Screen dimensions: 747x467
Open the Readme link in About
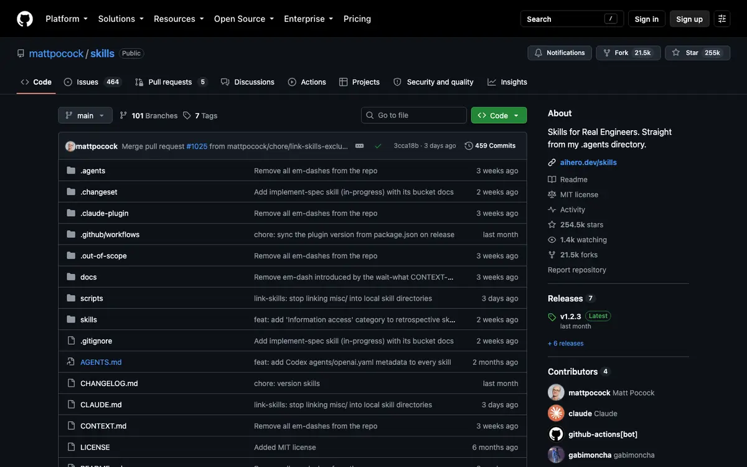click(x=573, y=179)
